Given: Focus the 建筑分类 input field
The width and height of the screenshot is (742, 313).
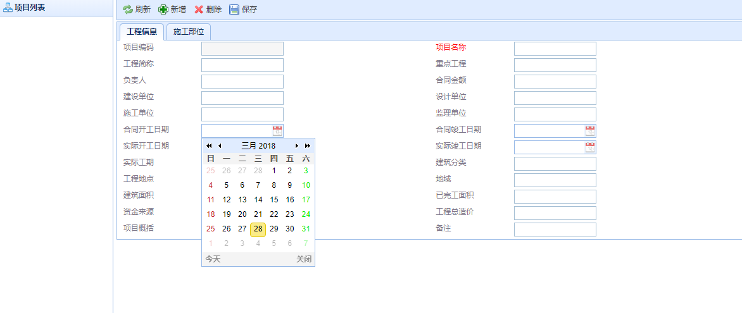Looking at the screenshot, I should click(555, 164).
